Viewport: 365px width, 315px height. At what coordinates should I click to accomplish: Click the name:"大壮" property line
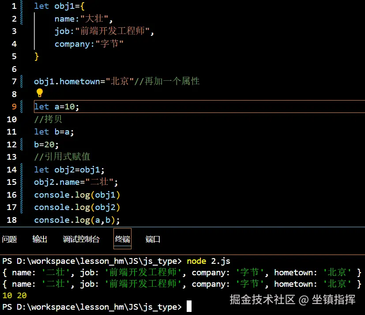pyautogui.click(x=83, y=19)
